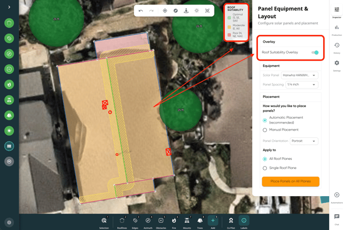Click the undo arrow in top toolbar
This screenshot has width=343, height=230.
(141, 11)
